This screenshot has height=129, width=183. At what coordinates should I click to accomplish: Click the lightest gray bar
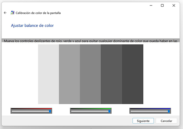coord(48,74)
